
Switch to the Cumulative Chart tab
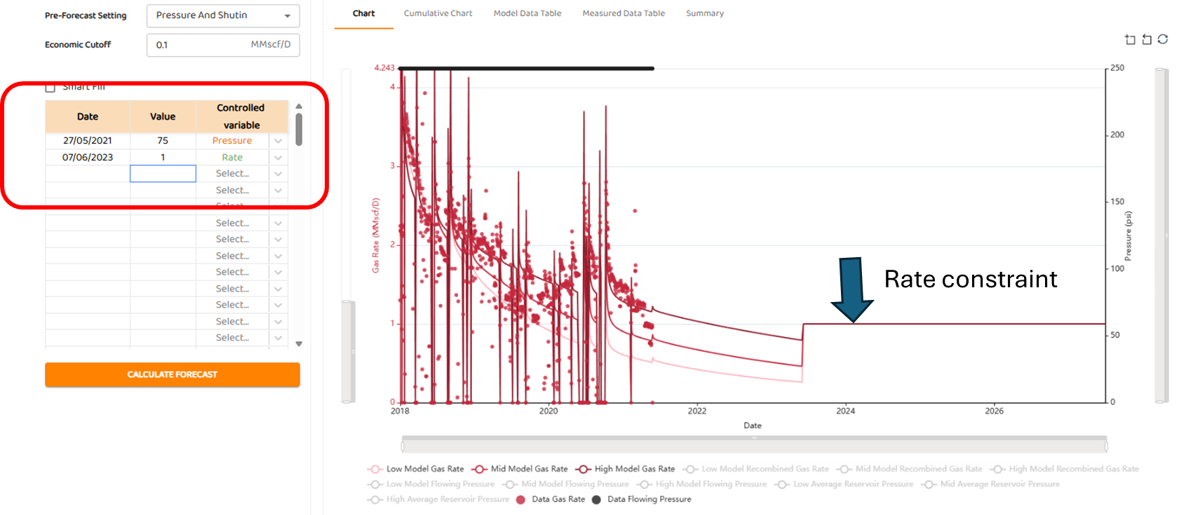tap(438, 13)
